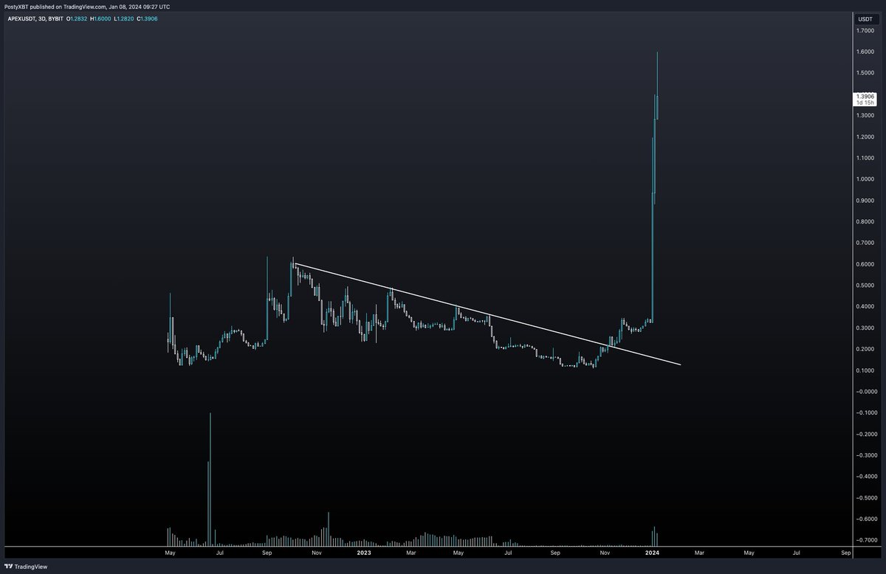Image resolution: width=886 pixels, height=574 pixels.
Task: Click the Nov label just before 2023
Action: click(x=316, y=552)
